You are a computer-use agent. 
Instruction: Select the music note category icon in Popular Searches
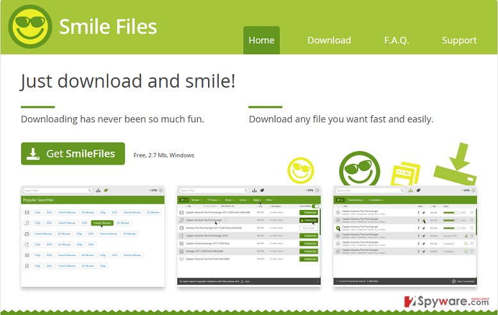[x=27, y=223]
